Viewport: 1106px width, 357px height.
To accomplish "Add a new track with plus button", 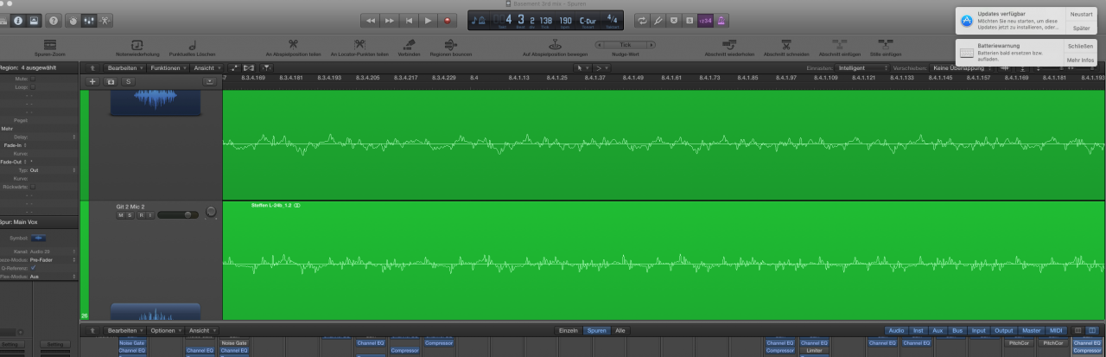I will 92,81.
